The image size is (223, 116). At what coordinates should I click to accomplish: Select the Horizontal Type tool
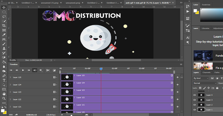click(4, 80)
